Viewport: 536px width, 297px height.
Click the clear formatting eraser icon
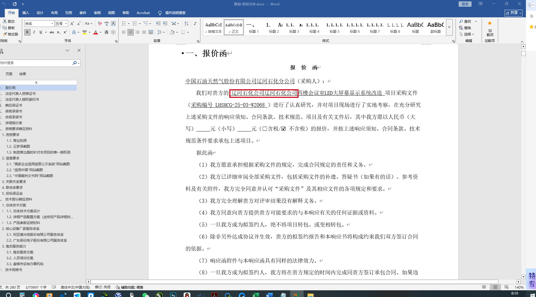pyautogui.click(x=100, y=24)
